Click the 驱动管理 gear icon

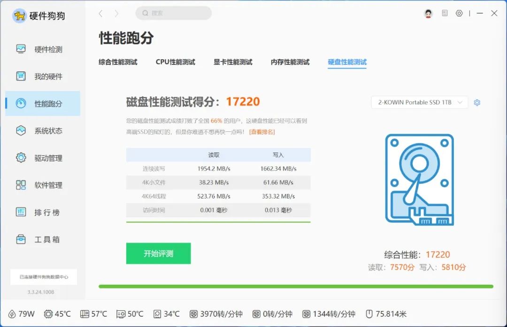tap(21, 157)
